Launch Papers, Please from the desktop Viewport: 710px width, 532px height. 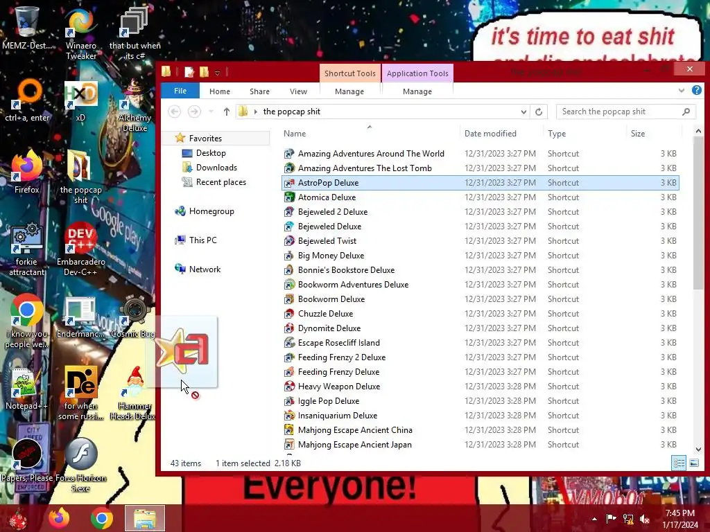(x=27, y=461)
